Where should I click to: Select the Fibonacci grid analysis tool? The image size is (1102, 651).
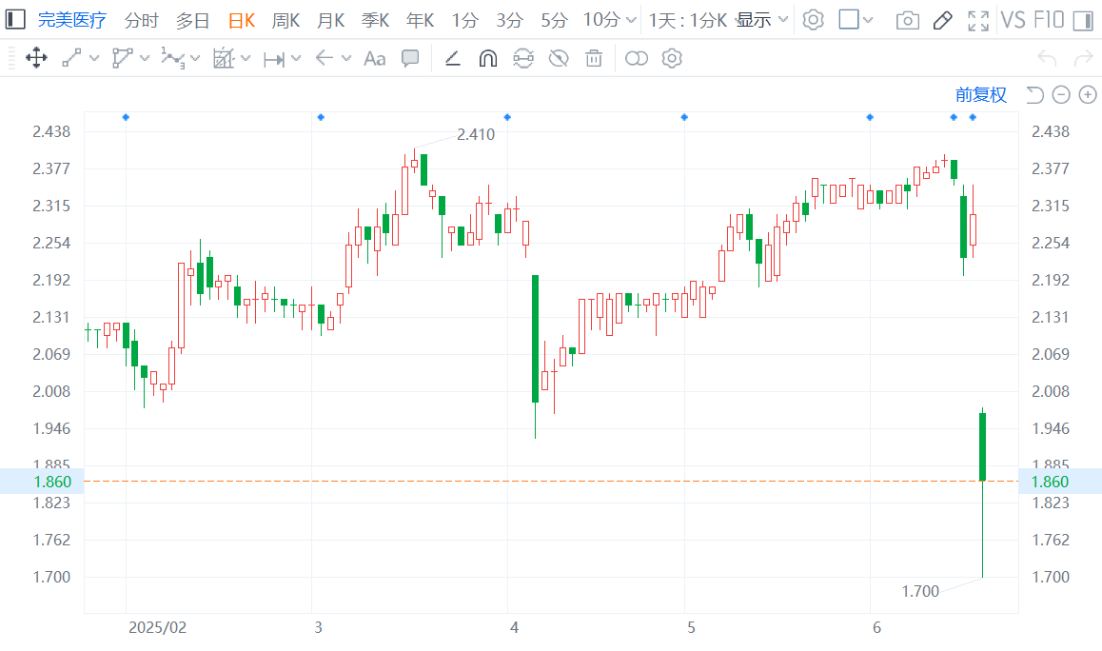[x=224, y=58]
